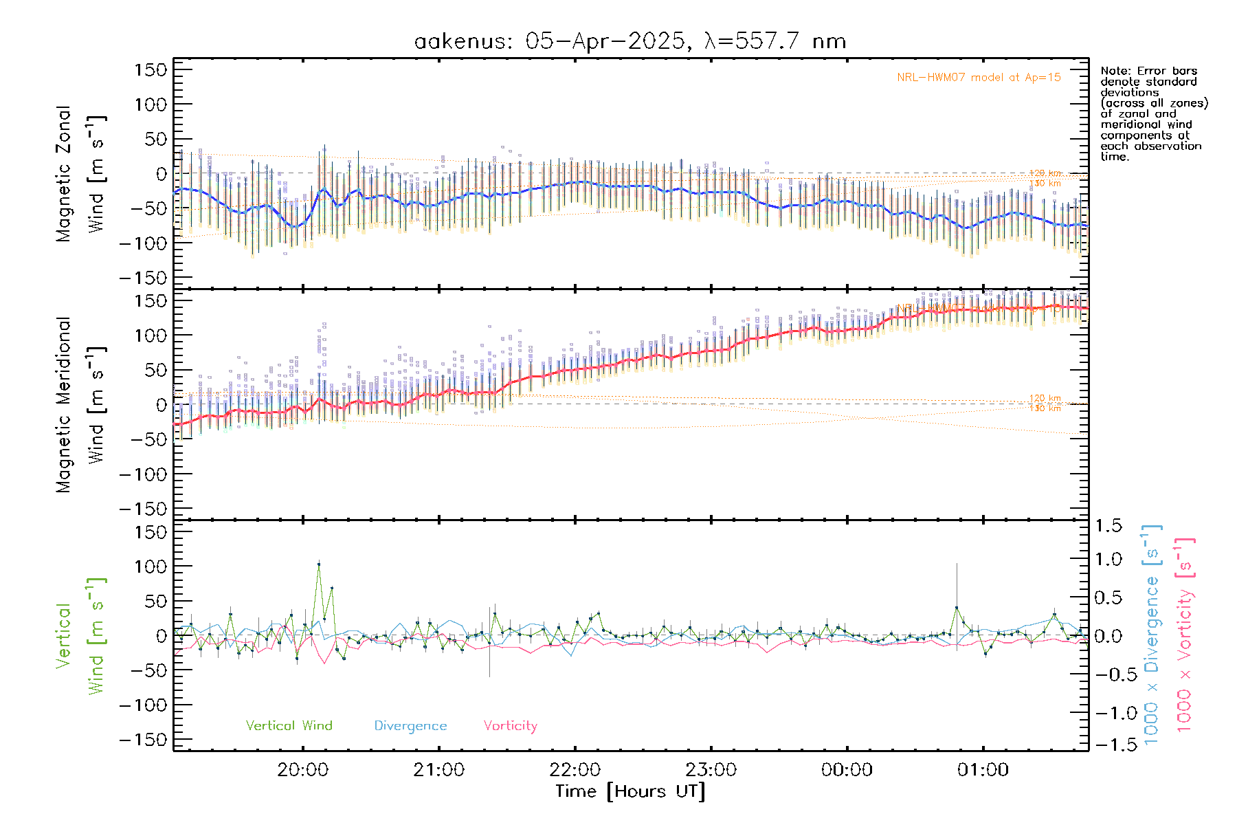
Task: Select the 21:00 time axis tick label
Action: pyautogui.click(x=438, y=769)
